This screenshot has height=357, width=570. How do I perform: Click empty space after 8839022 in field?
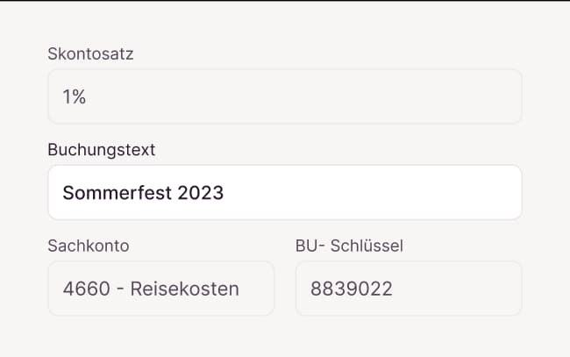[456, 289]
